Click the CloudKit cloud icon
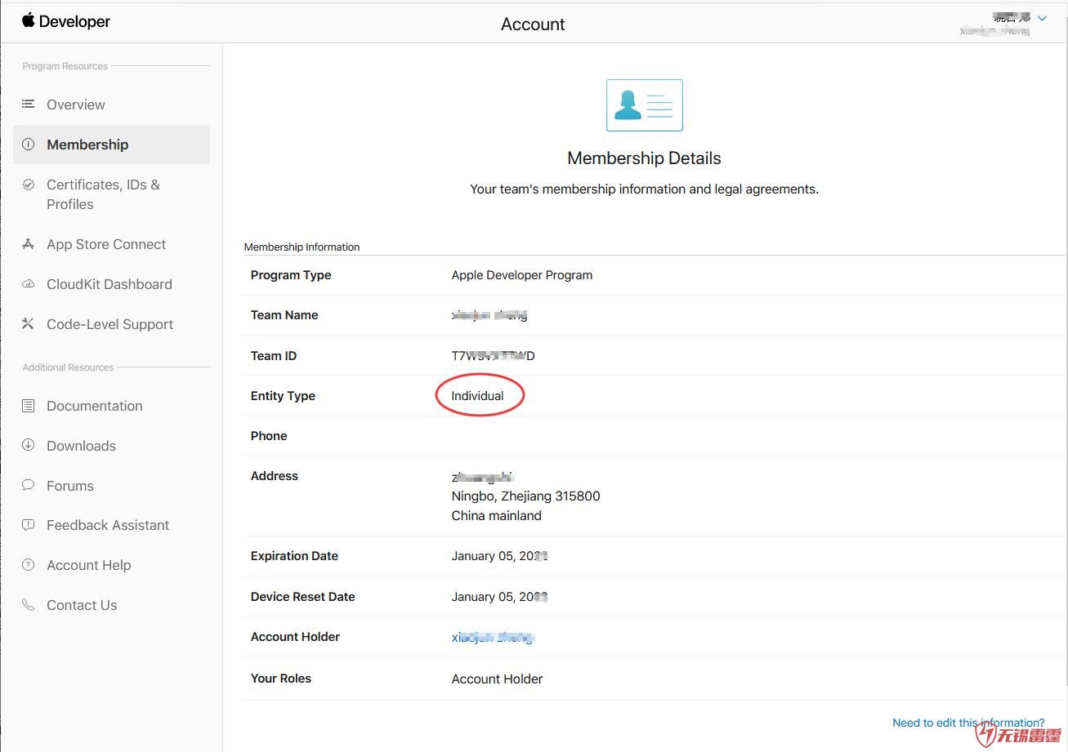 click(x=29, y=284)
